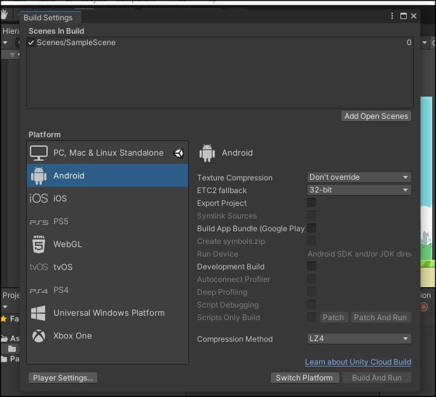Click the Switch Platform button

tap(304, 378)
